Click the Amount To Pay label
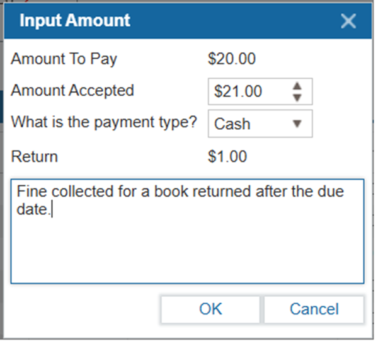Viewport: 378px width, 346px height. point(64,60)
